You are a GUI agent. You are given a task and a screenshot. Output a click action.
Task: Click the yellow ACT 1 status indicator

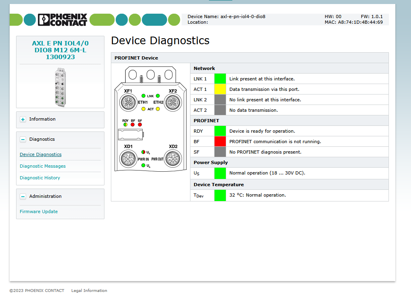(x=220, y=89)
